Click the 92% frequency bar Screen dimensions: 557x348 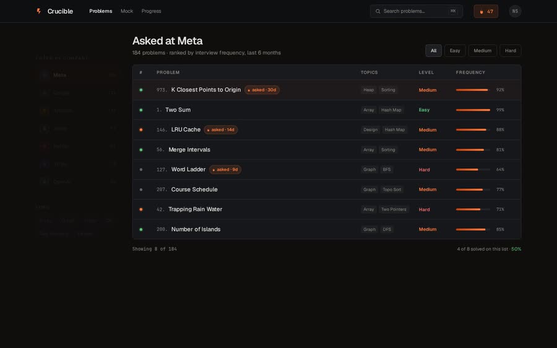coord(473,90)
